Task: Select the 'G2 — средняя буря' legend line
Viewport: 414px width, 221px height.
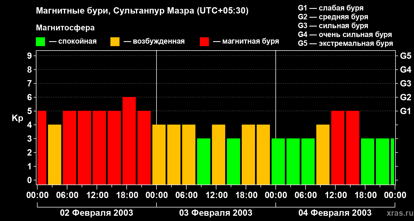Action: click(333, 17)
